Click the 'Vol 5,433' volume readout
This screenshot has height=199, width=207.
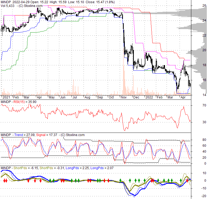[7, 6]
